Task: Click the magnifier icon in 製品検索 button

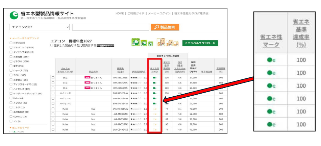Action: tap(156, 27)
